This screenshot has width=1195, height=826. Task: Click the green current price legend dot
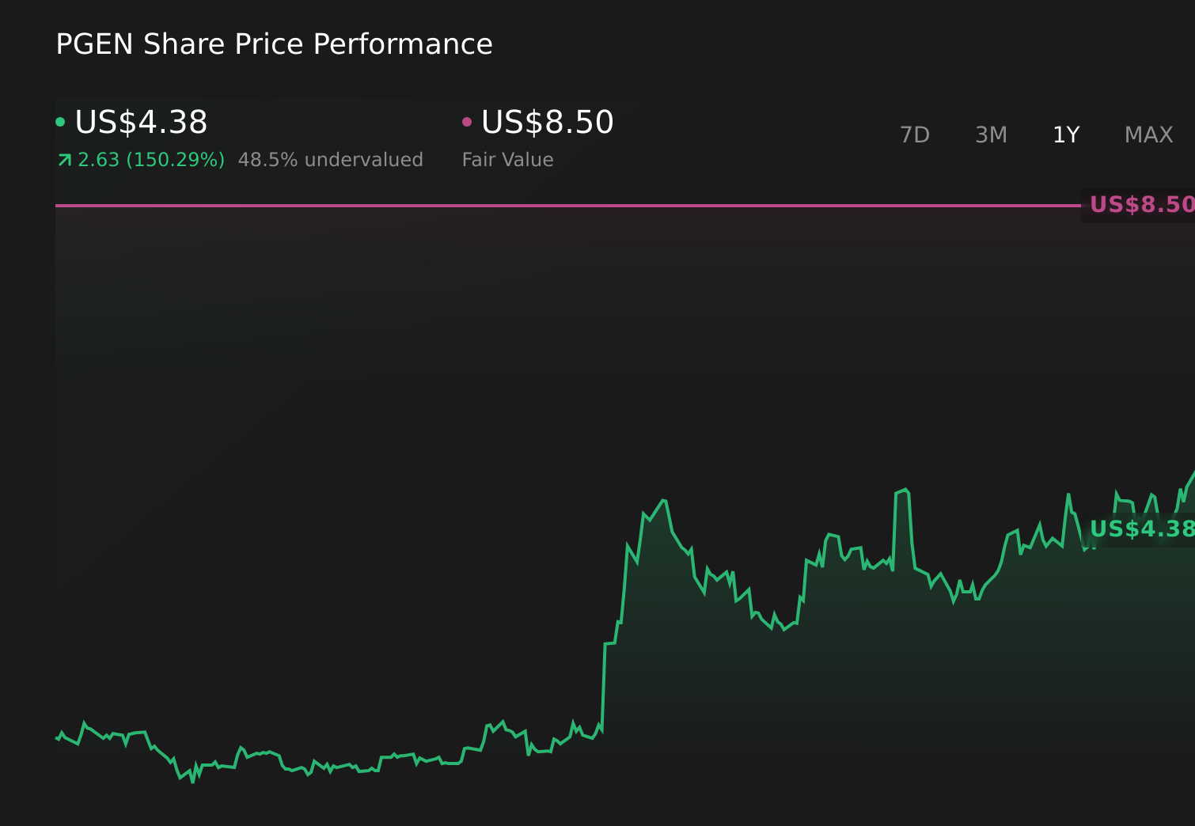coord(61,120)
